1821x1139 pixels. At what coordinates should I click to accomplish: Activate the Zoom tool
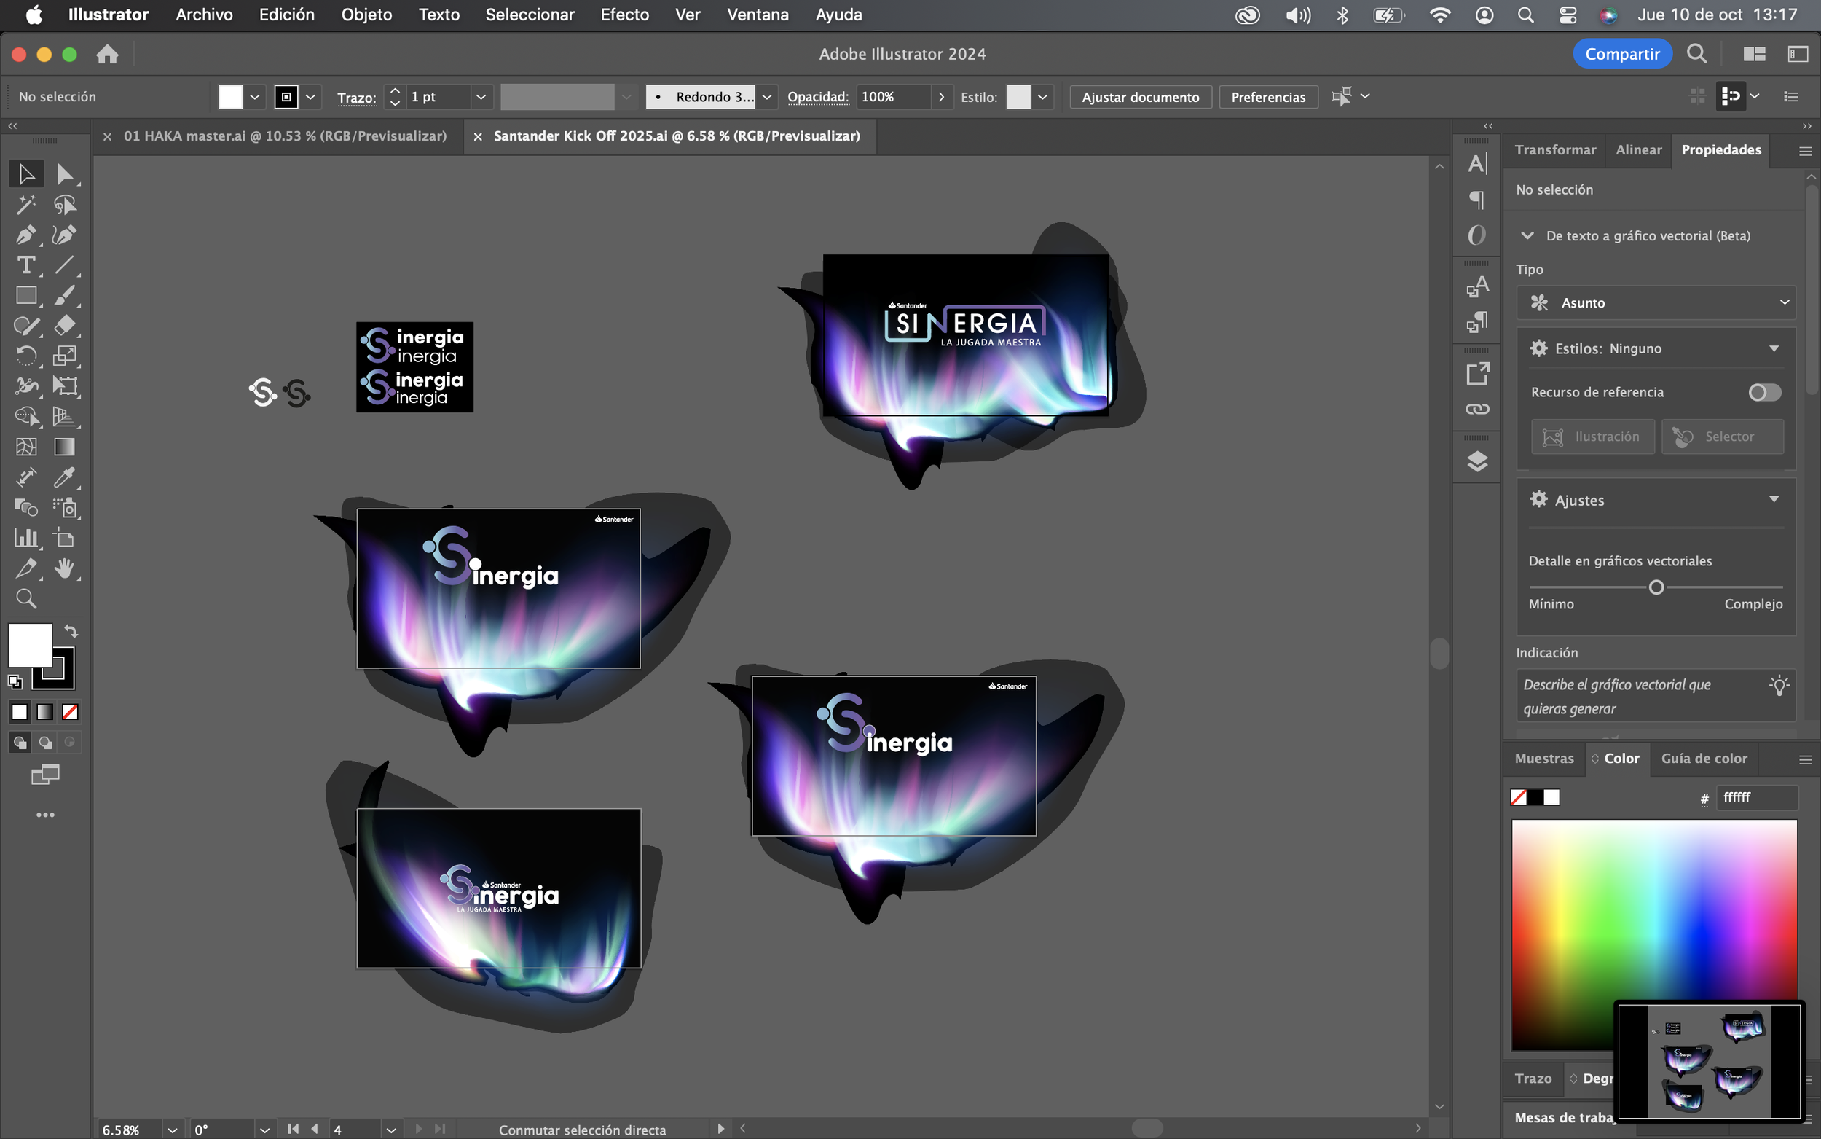click(25, 599)
